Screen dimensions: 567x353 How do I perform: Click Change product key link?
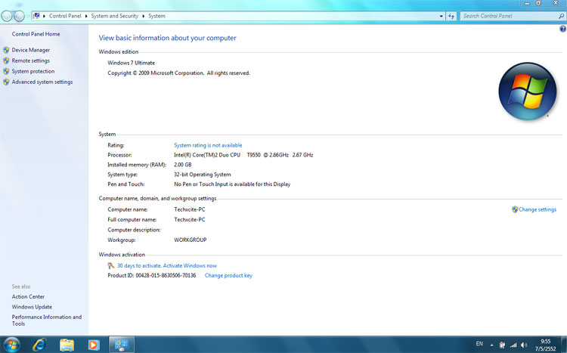[x=228, y=276]
